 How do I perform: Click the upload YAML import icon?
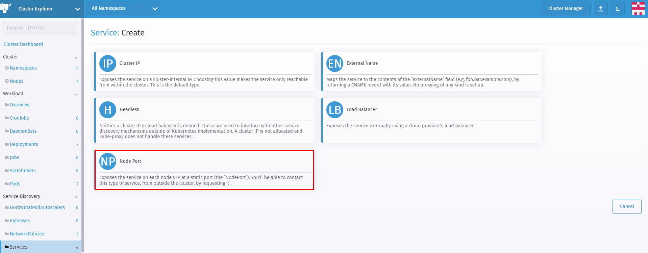tap(601, 9)
